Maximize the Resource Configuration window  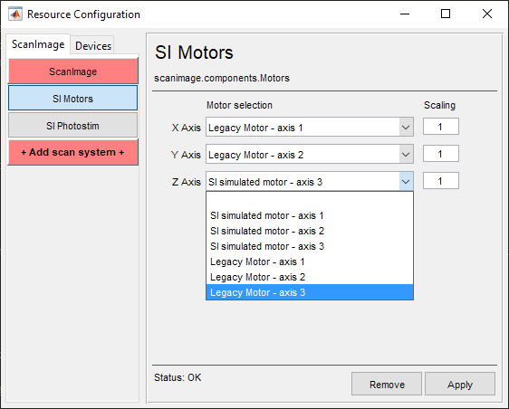click(x=446, y=14)
